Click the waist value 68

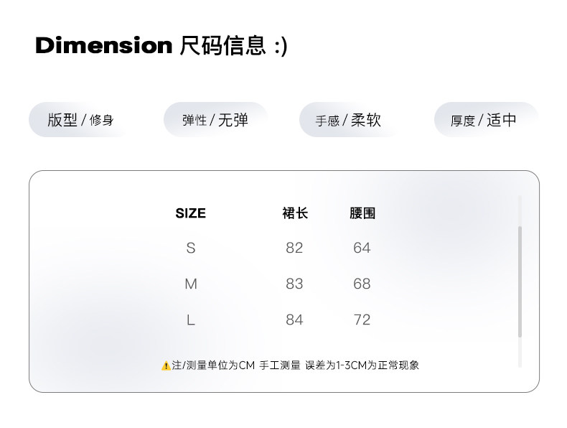[x=362, y=284]
